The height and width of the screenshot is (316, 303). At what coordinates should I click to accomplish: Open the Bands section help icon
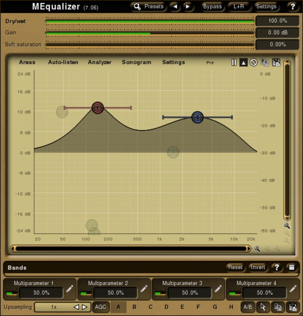click(x=277, y=268)
